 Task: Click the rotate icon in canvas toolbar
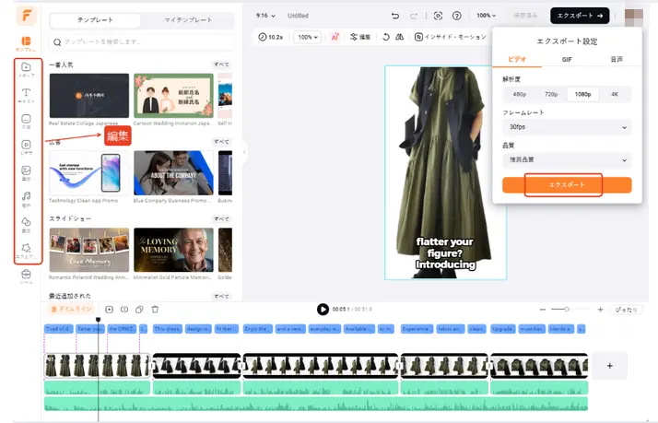coord(385,37)
